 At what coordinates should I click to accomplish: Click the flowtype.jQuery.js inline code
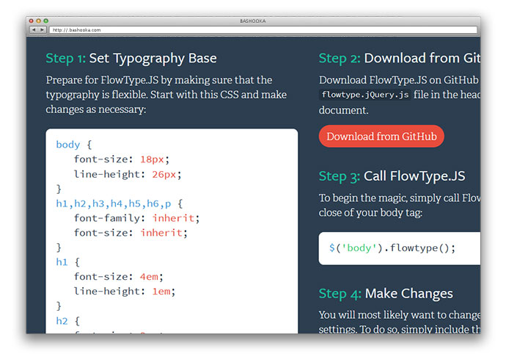click(x=365, y=95)
